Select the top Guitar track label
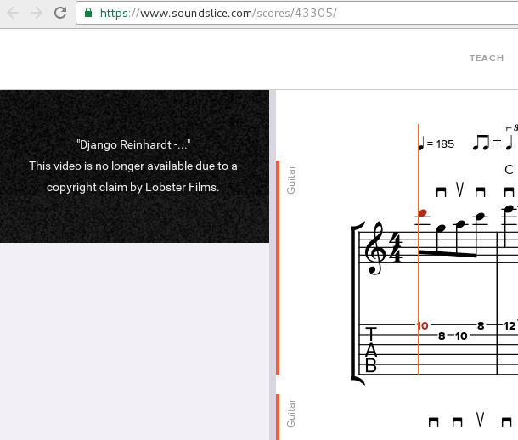518x440 pixels. tap(291, 180)
